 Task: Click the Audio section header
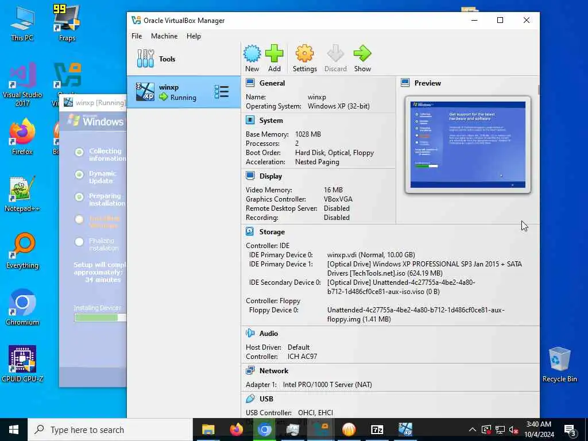point(269,334)
